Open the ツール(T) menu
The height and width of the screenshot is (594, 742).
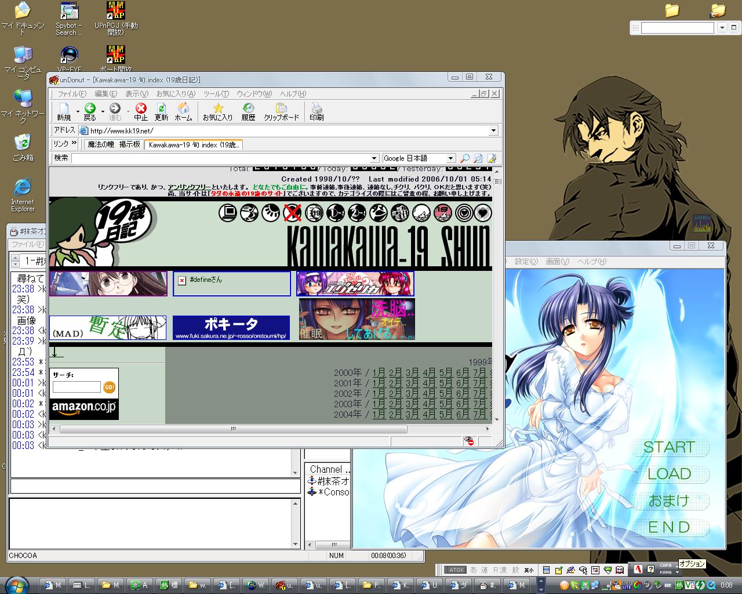[x=216, y=94]
